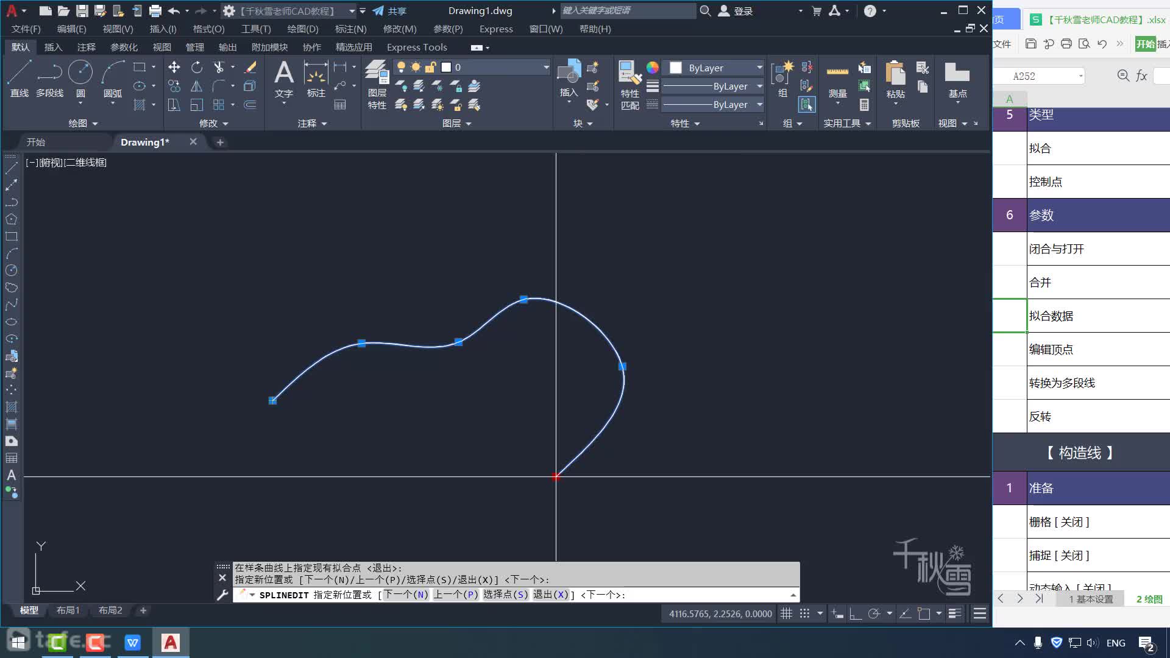The width and height of the screenshot is (1170, 658).
Task: Click the spline tool in left vertical toolbar
Action: (x=11, y=304)
